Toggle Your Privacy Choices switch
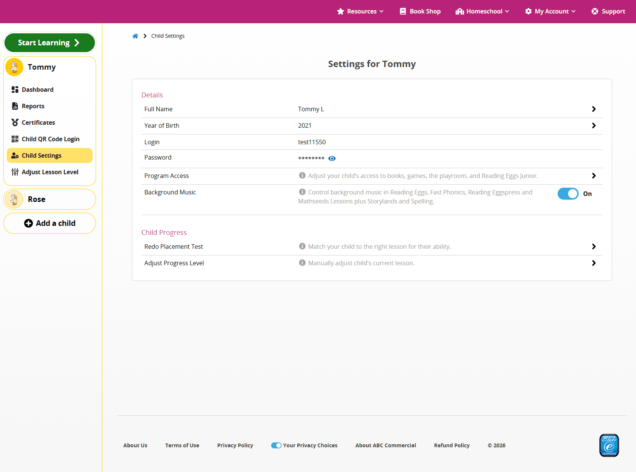 276,445
